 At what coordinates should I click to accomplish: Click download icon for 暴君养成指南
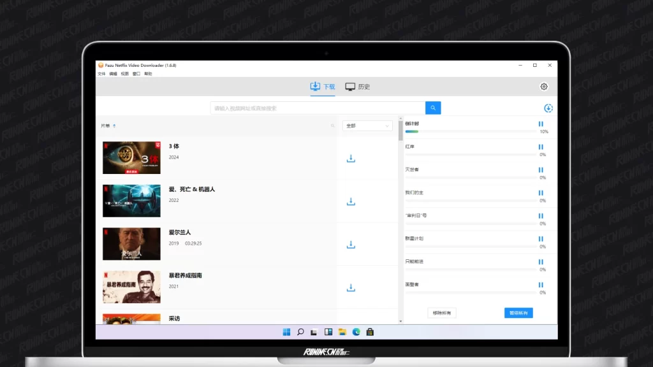click(350, 288)
